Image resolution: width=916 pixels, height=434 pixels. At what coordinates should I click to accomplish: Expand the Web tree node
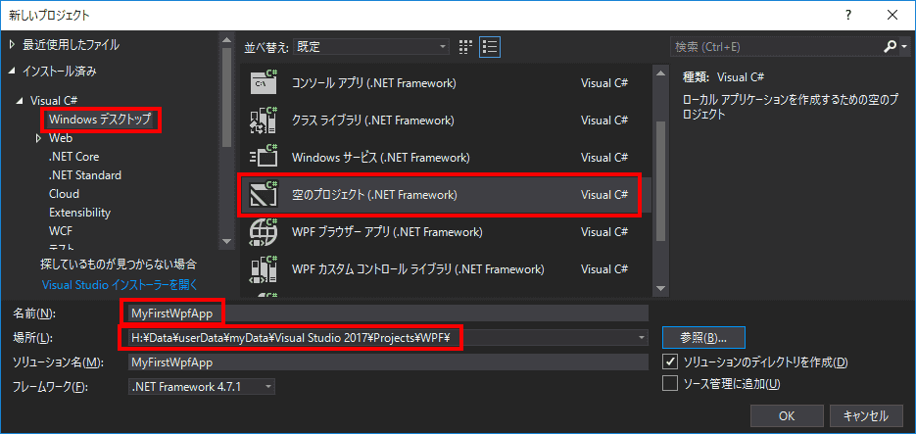[x=39, y=138]
